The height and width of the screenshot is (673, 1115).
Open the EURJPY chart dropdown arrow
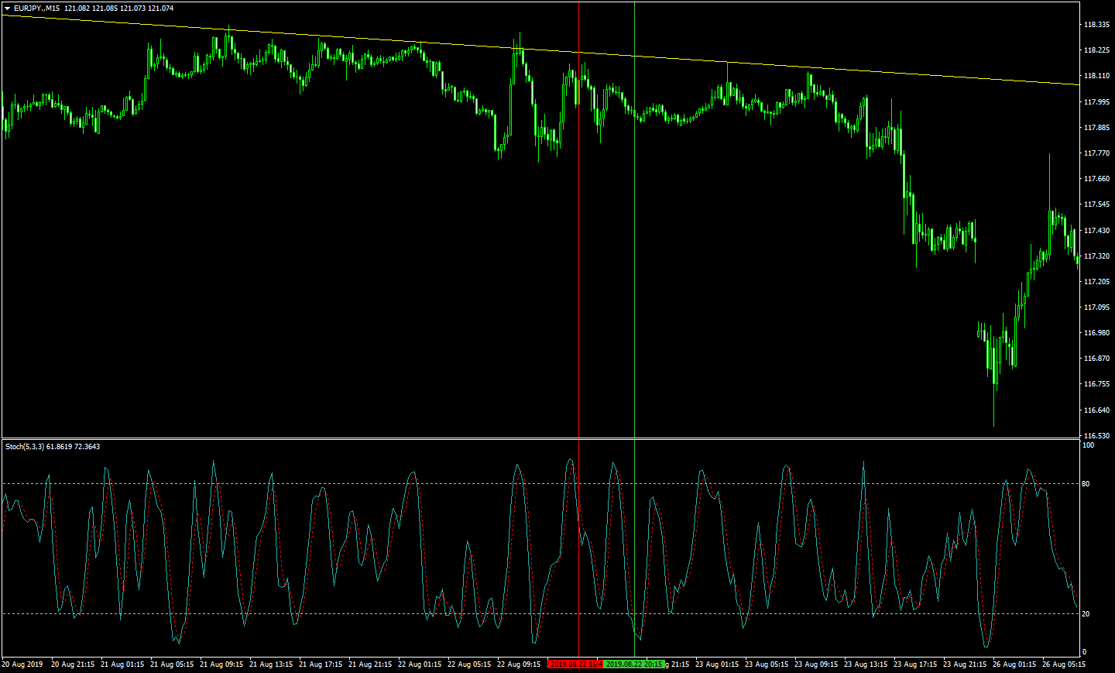7,9
